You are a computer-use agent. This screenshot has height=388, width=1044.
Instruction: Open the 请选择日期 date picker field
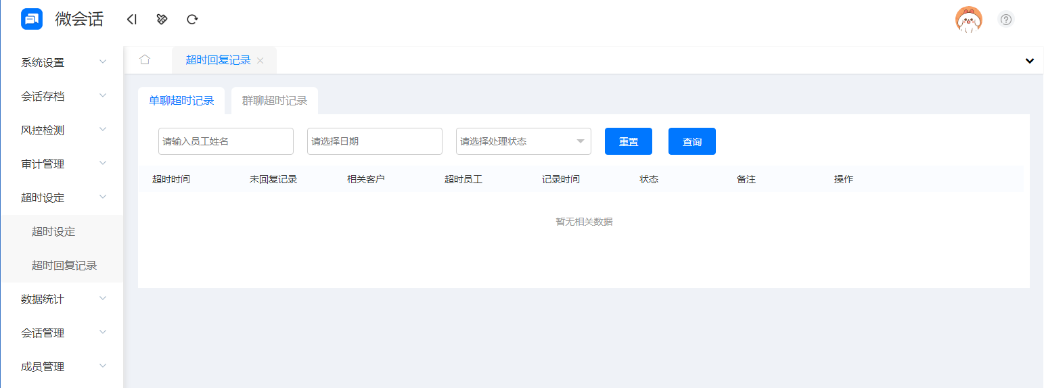374,141
